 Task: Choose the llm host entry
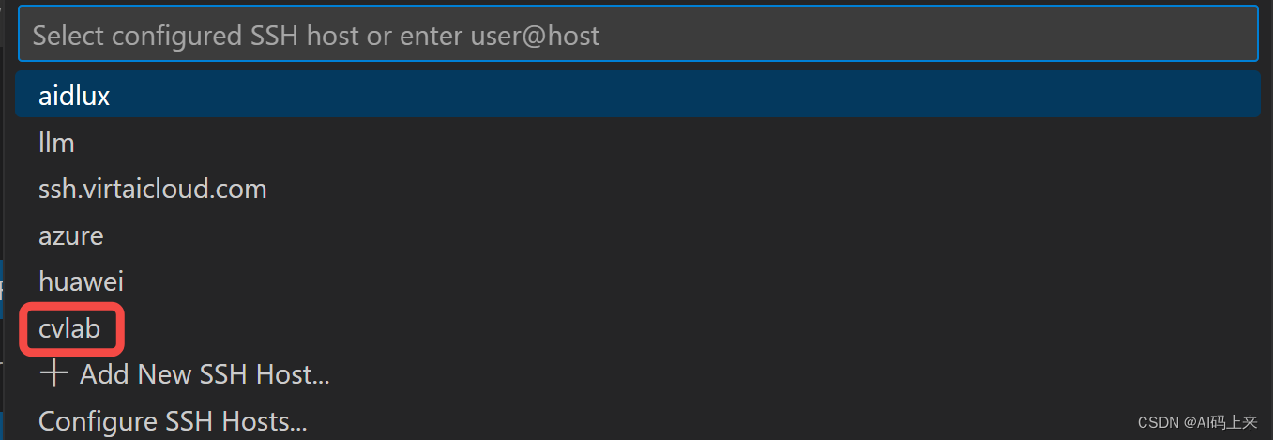pos(56,143)
